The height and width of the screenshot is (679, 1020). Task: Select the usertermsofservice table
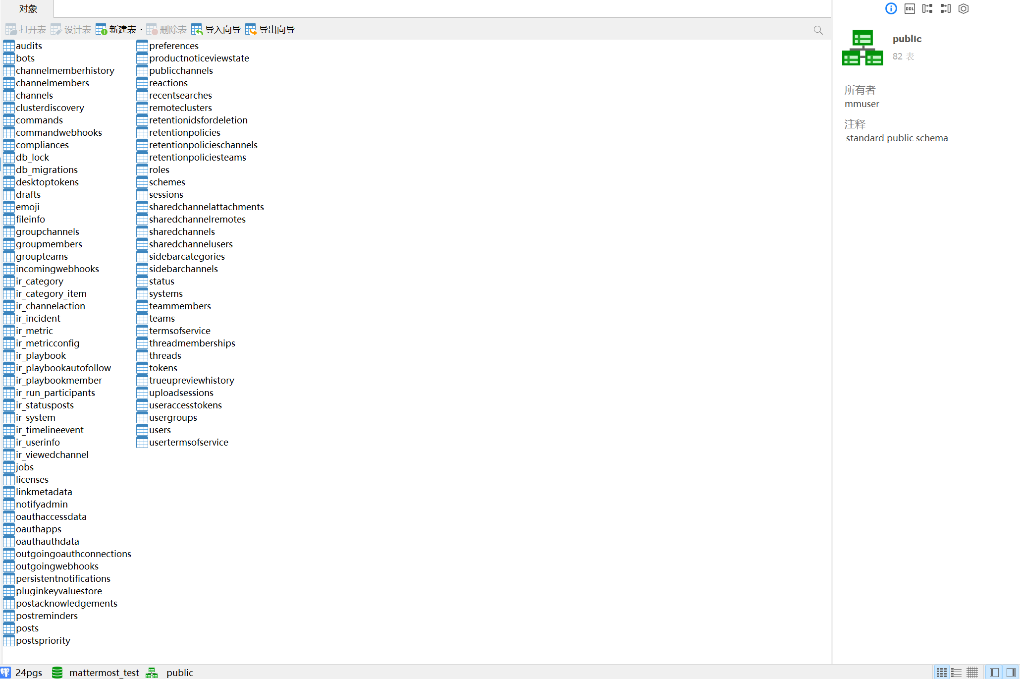(188, 442)
